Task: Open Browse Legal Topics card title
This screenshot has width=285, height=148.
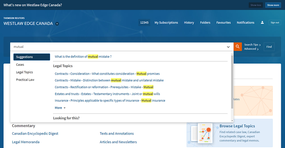Action: (x=237, y=126)
